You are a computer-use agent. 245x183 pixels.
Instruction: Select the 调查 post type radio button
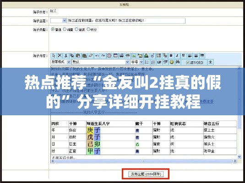click(65, 29)
